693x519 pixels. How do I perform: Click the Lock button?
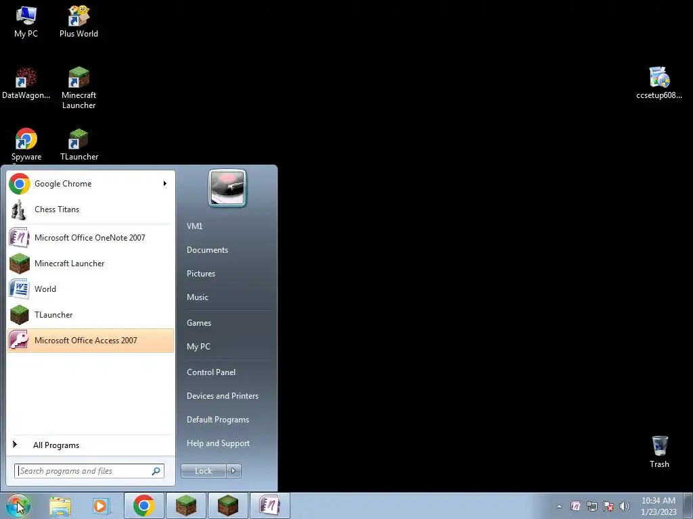tap(203, 471)
